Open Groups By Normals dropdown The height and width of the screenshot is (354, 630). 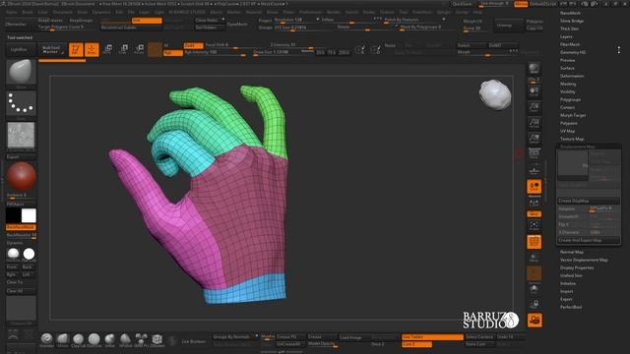click(x=235, y=337)
